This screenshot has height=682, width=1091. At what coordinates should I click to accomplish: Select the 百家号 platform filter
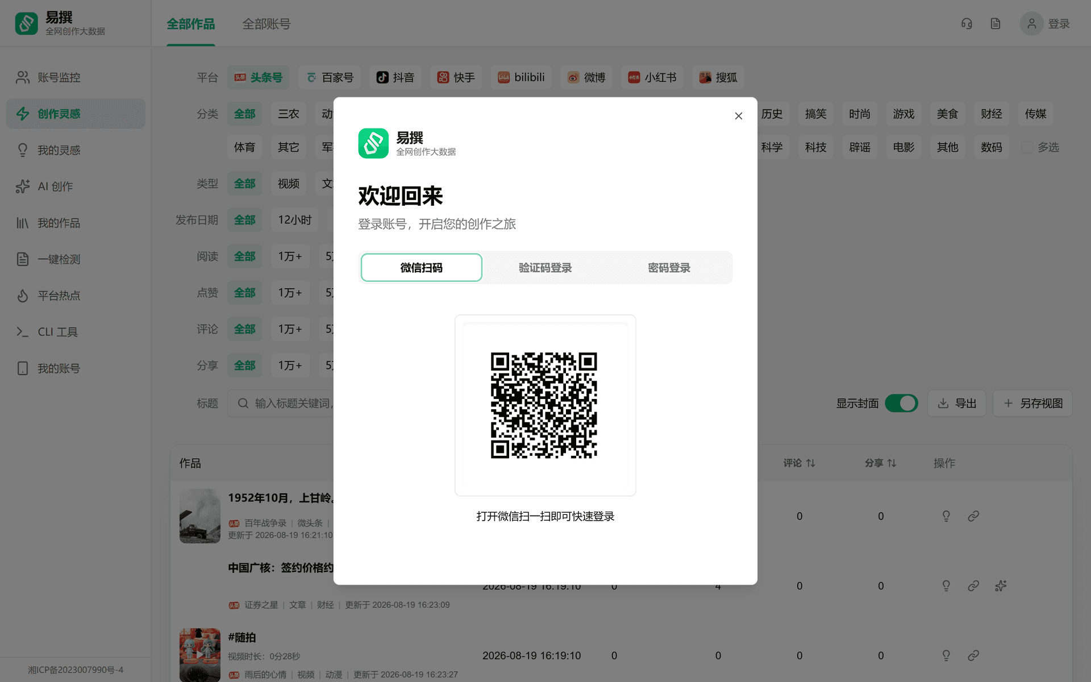point(330,77)
